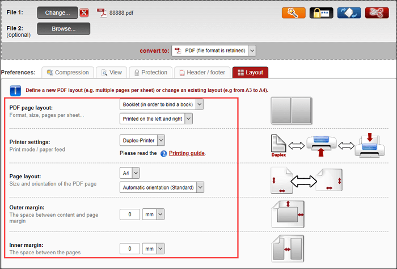Click the red scissors split icon button
The width and height of the screenshot is (397, 269).
point(377,13)
